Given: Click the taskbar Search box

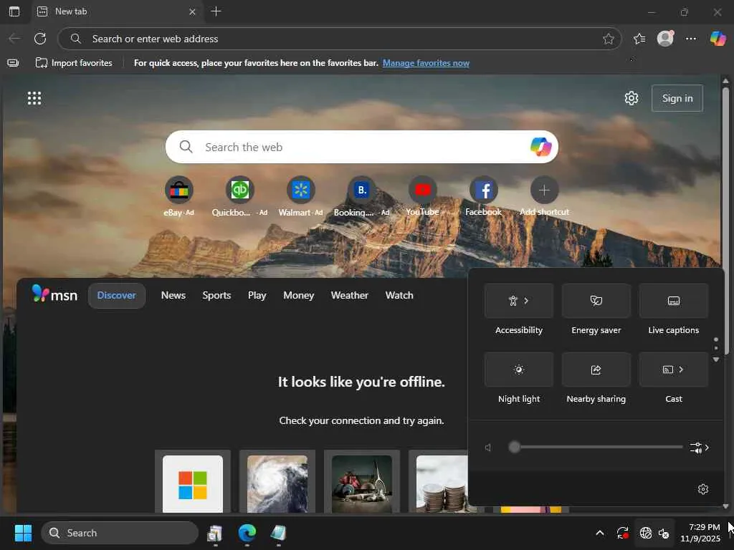Looking at the screenshot, I should click(x=120, y=533).
